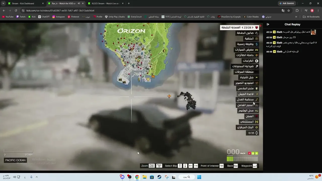The height and width of the screenshot is (181, 322).
Task: Click the taskbar volume icon
Action: 15,177
